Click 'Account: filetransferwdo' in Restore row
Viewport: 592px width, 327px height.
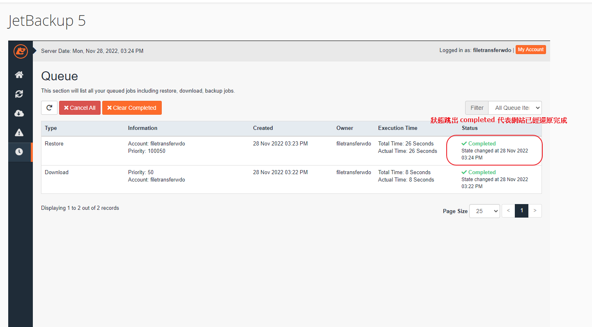[156, 144]
